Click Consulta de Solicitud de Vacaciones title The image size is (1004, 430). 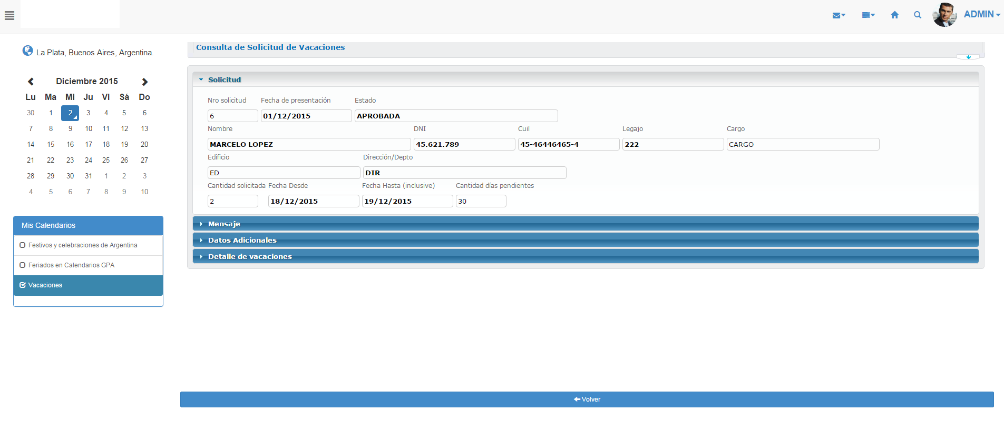[270, 47]
